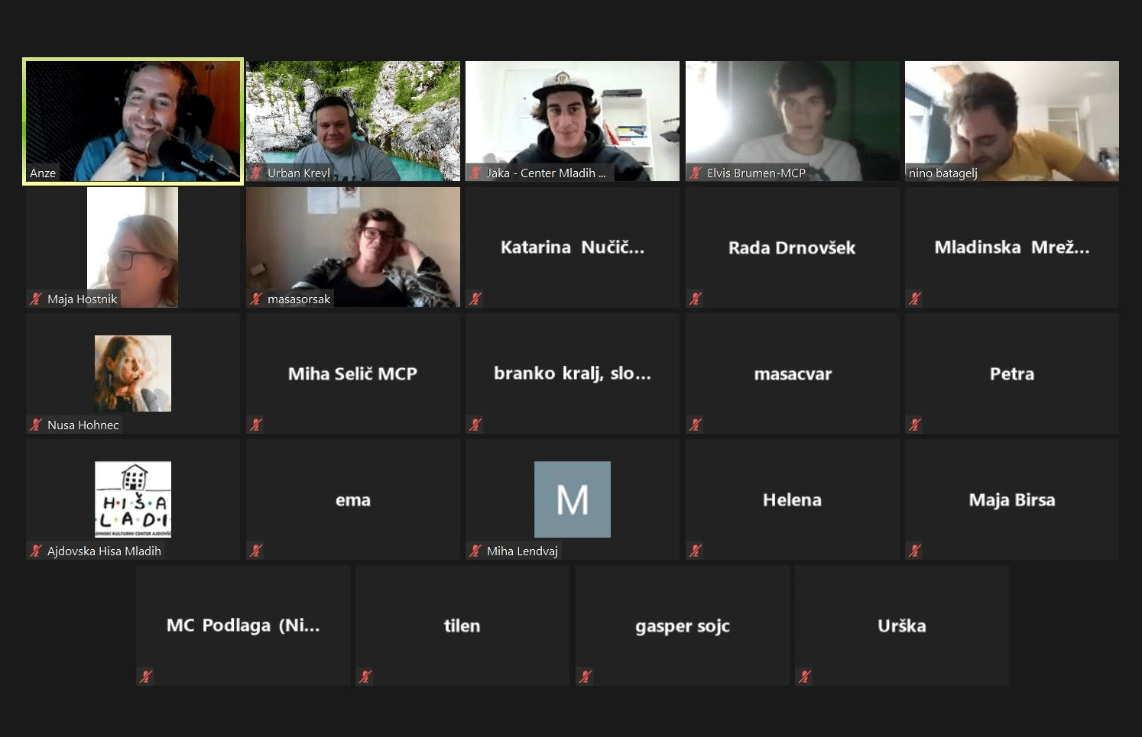Screen dimensions: 1142x737
Task: Click the gray M avatar of Miha Lendvaj
Action: click(572, 499)
